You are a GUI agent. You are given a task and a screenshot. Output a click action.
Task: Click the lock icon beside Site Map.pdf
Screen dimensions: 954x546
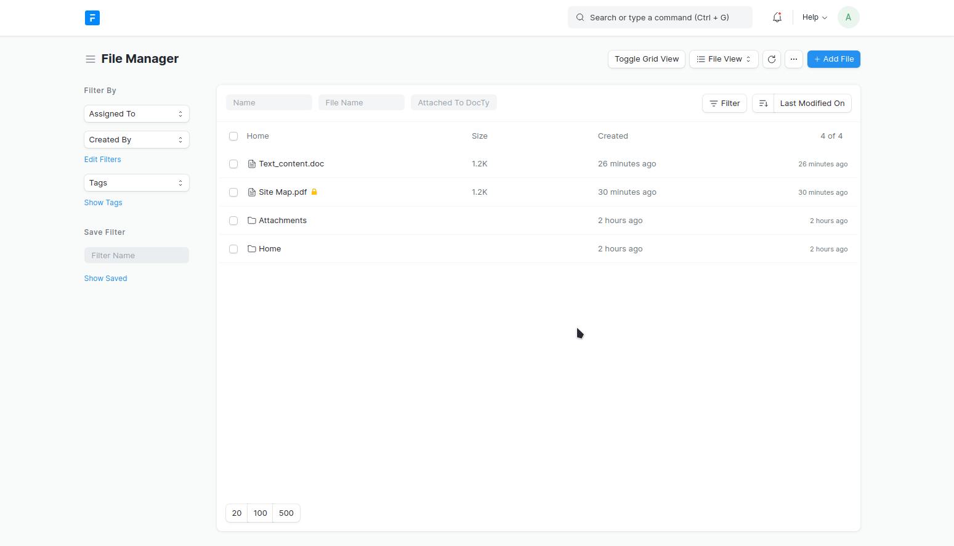pos(314,192)
